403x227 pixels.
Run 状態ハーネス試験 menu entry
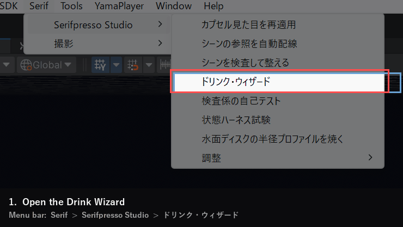(278, 120)
